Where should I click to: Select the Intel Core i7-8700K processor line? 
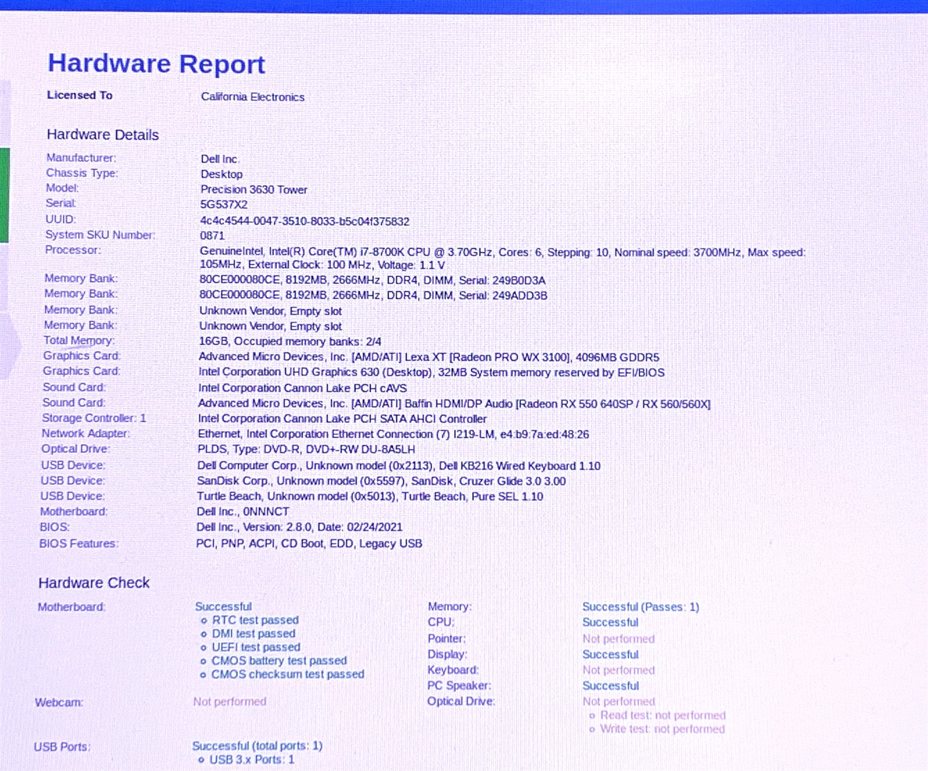(502, 258)
